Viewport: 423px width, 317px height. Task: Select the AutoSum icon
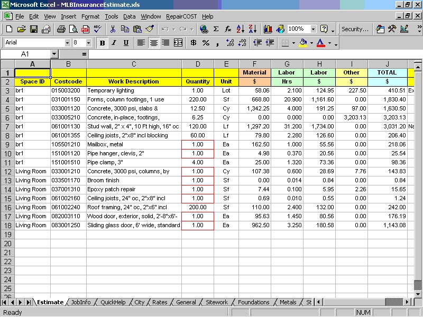coord(216,29)
